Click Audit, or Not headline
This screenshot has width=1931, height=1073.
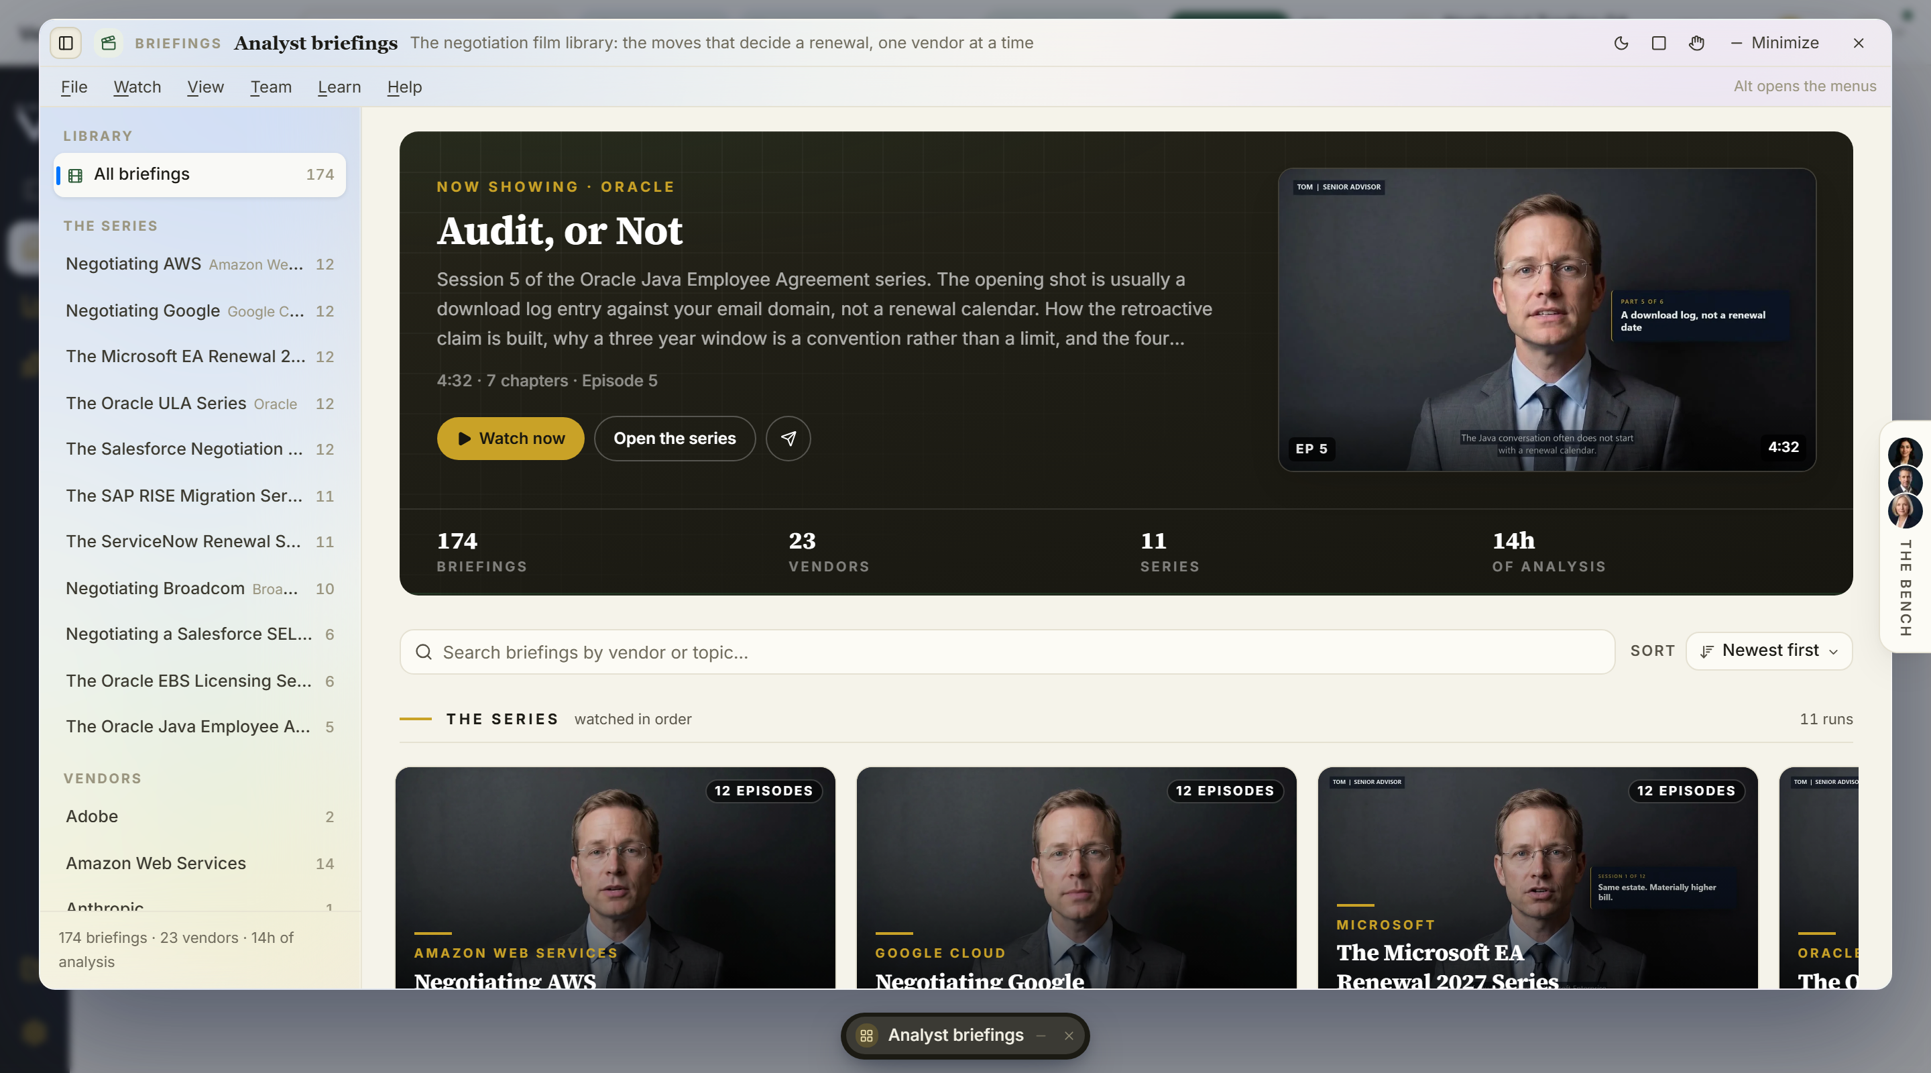(560, 230)
